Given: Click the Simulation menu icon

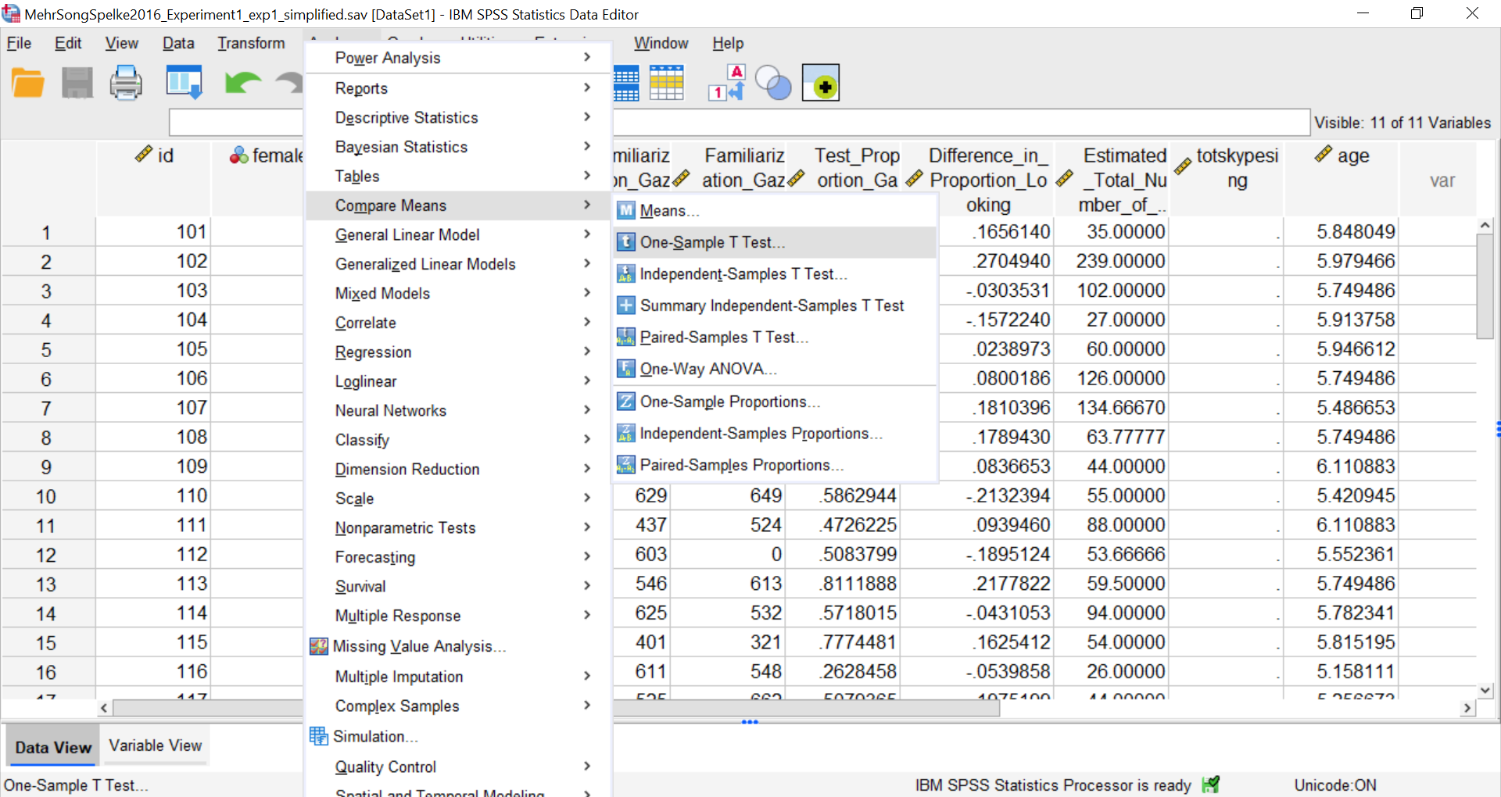Looking at the screenshot, I should click(319, 736).
